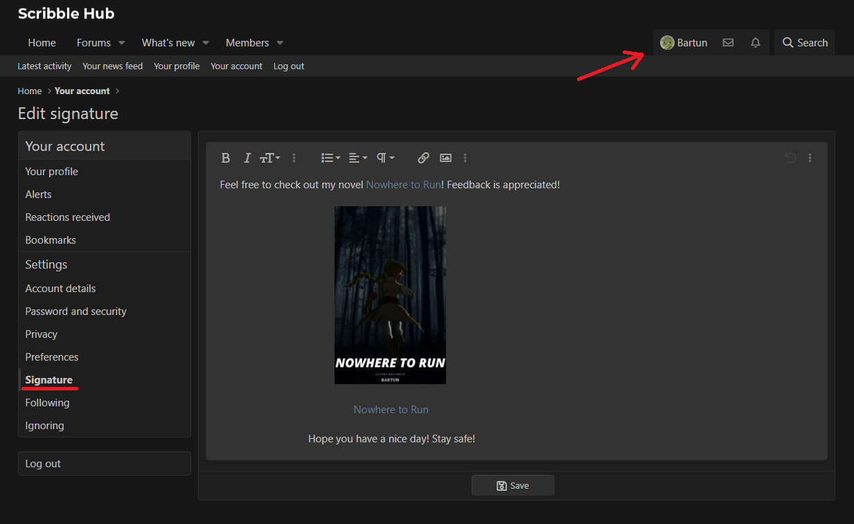Click the insert image icon
This screenshot has height=524, width=854.
pyautogui.click(x=445, y=158)
